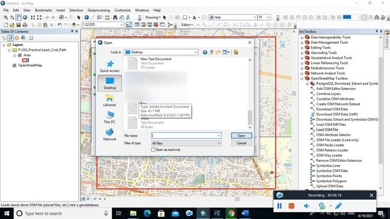Open the Editor menu button
Viewport: 390px width, 219px height.
tap(187, 25)
